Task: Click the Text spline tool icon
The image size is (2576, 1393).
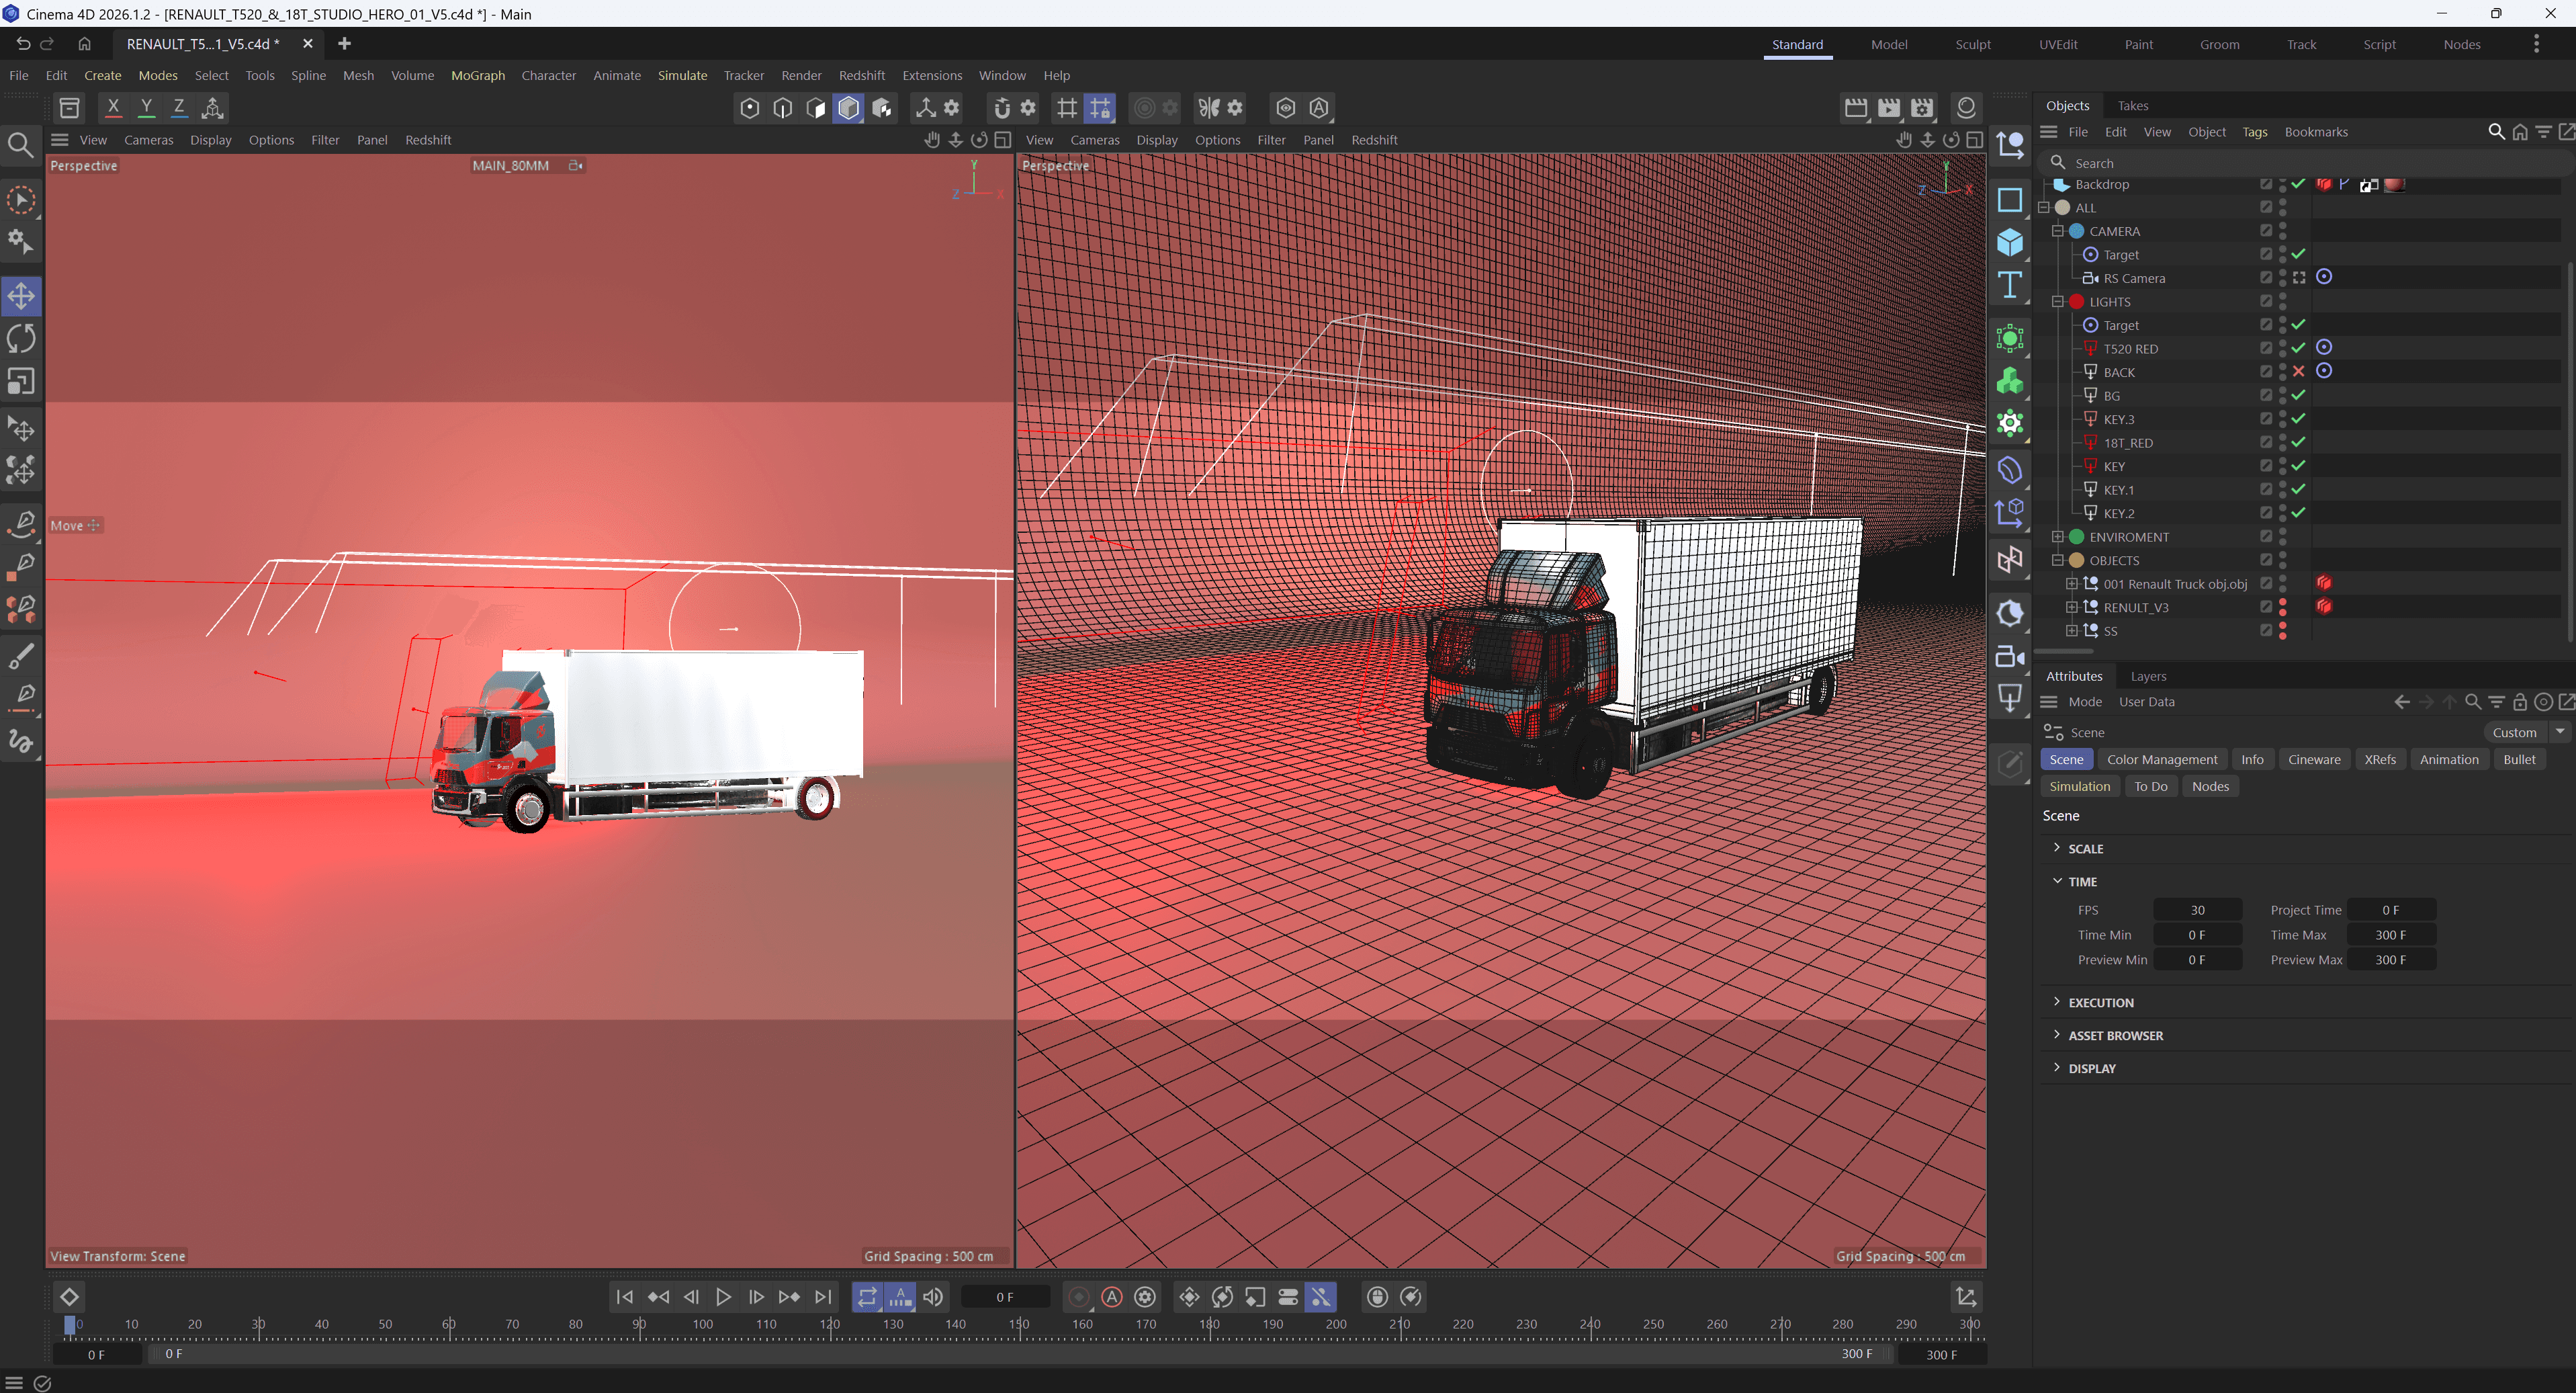Action: [2009, 286]
